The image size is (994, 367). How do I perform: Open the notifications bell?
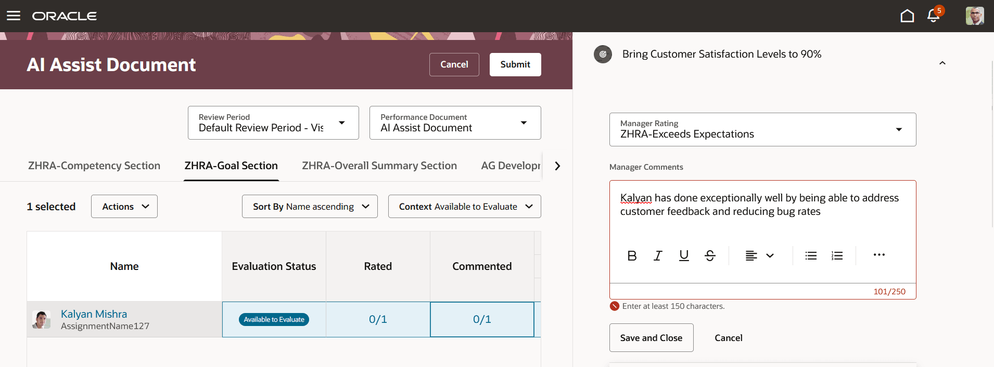pos(934,16)
